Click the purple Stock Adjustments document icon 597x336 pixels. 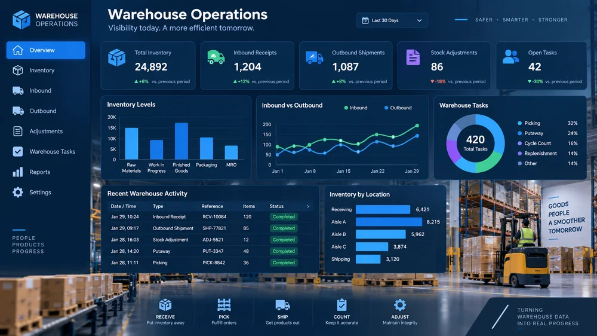click(413, 57)
